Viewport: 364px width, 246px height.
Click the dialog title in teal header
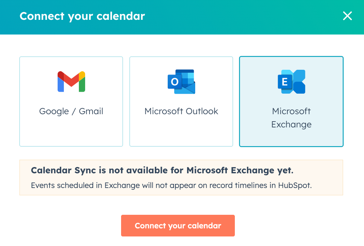82,16
